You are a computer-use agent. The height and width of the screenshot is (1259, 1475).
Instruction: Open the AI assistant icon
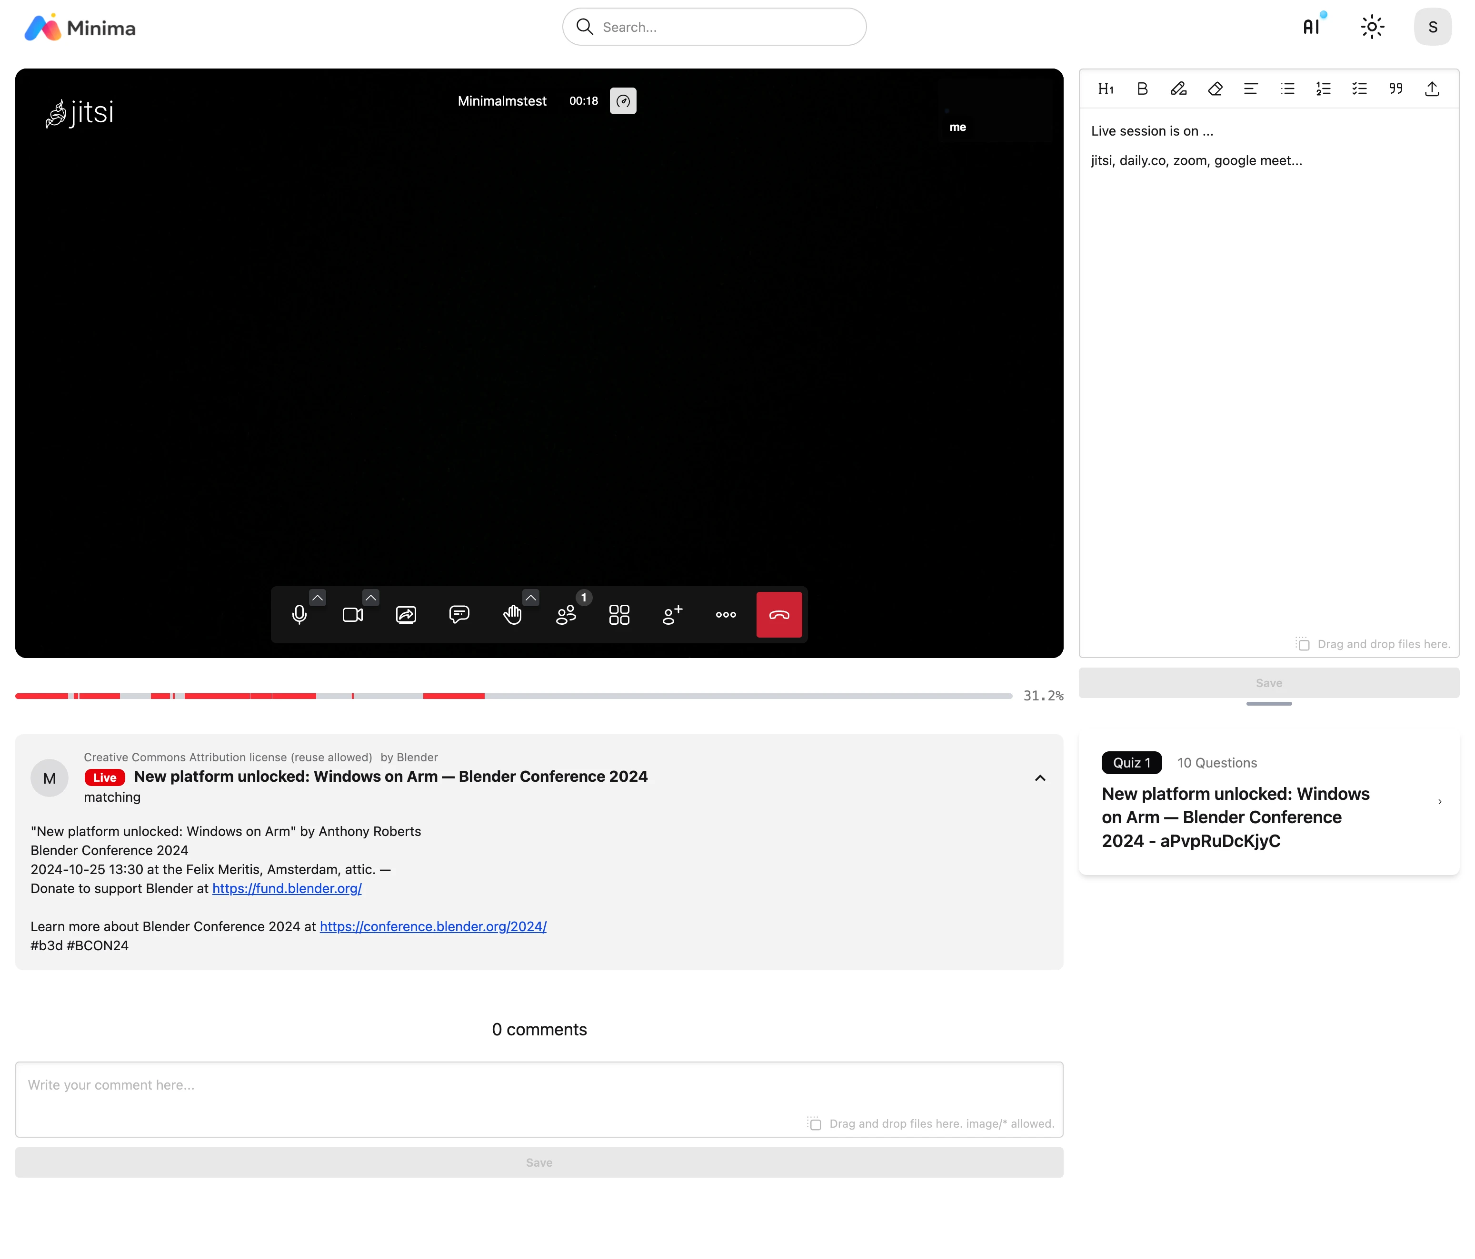pyautogui.click(x=1311, y=27)
